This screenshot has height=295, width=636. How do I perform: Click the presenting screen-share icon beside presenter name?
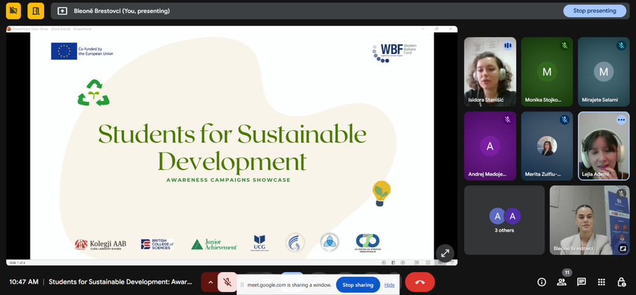[x=62, y=11]
